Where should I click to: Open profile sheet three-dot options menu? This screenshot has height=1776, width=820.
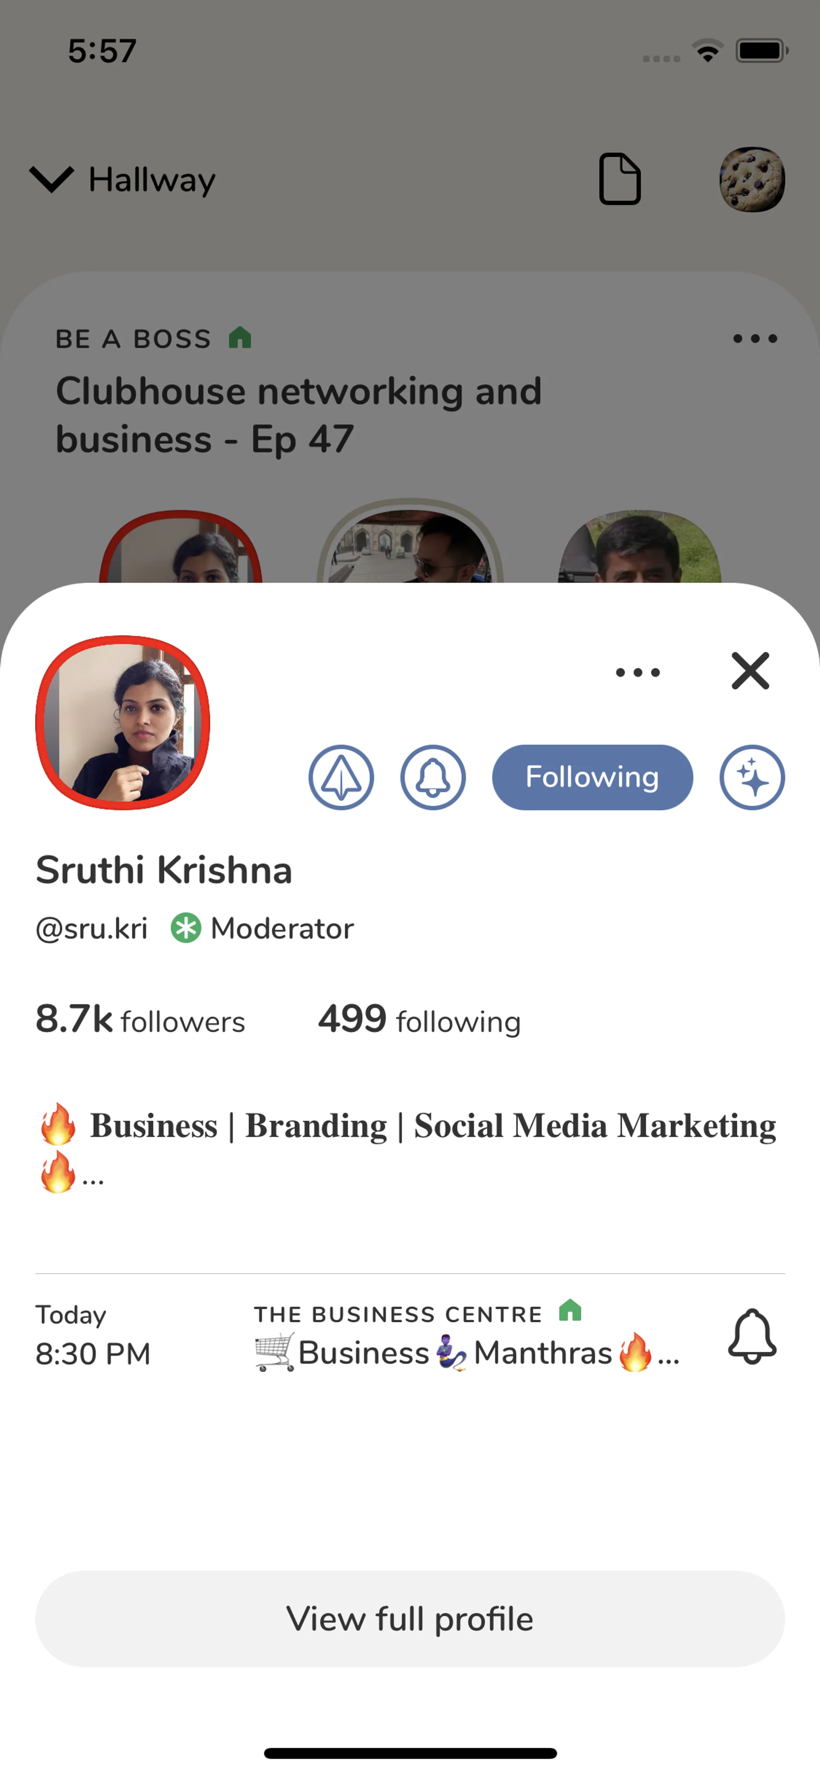click(637, 672)
